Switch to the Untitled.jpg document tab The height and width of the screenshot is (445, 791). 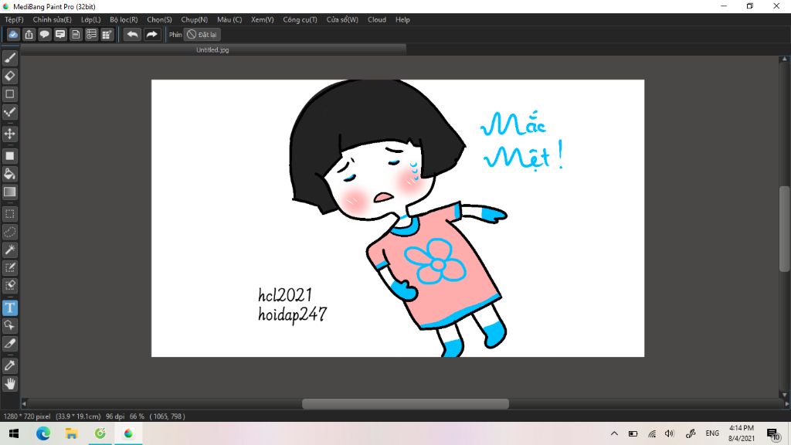(212, 49)
